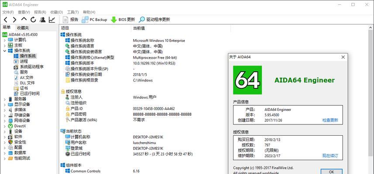
Task: Expand the 多媒体 tree node
Action: [x=4, y=110]
